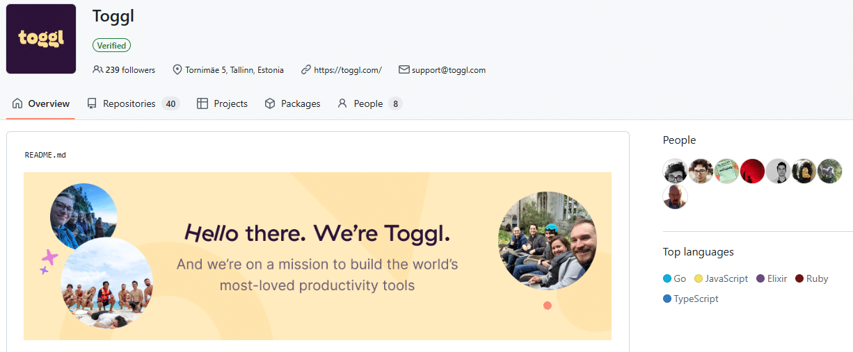Click the blue Go language color dot
Image resolution: width=853 pixels, height=352 pixels.
point(667,278)
